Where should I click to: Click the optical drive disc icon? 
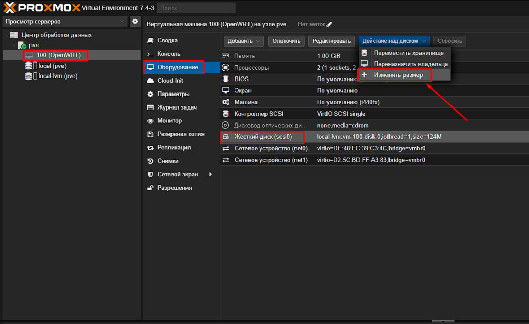225,125
